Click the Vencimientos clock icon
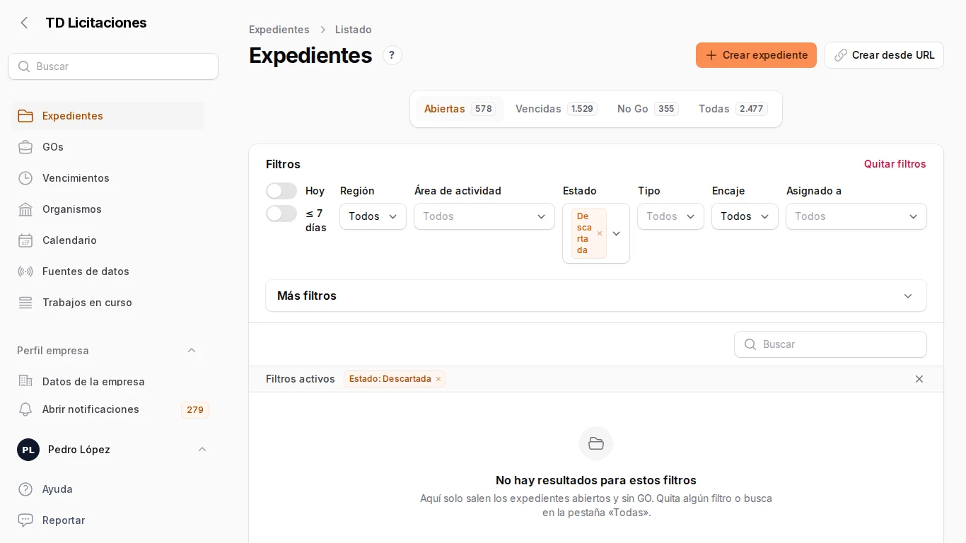Viewport: 966px width, 543px height. pyautogui.click(x=25, y=178)
